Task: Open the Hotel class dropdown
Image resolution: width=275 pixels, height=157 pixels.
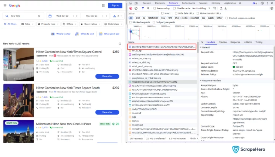Action: (113, 24)
